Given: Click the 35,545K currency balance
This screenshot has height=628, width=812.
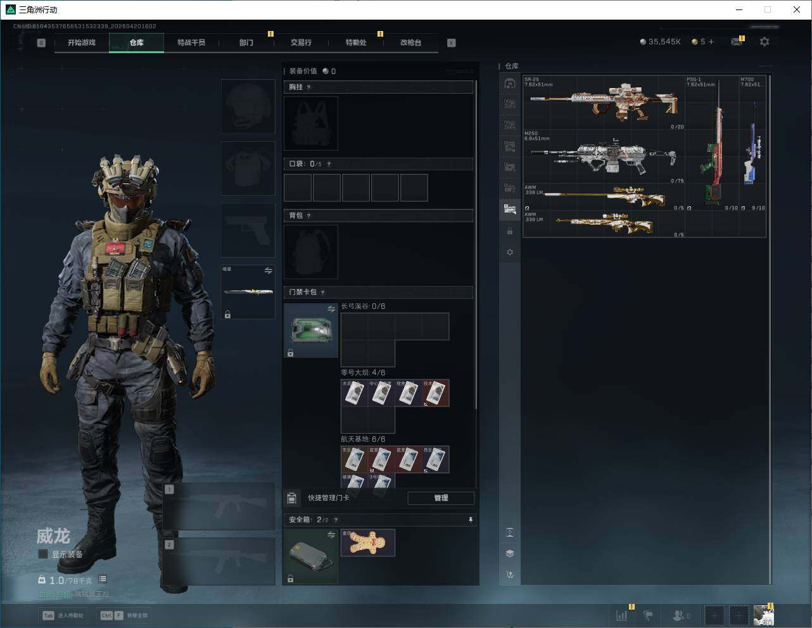Looking at the screenshot, I should (660, 42).
